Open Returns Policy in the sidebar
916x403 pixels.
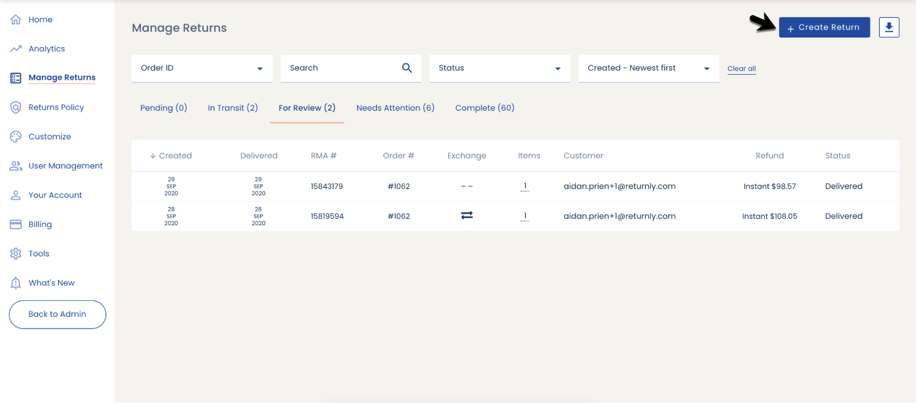[x=56, y=107]
